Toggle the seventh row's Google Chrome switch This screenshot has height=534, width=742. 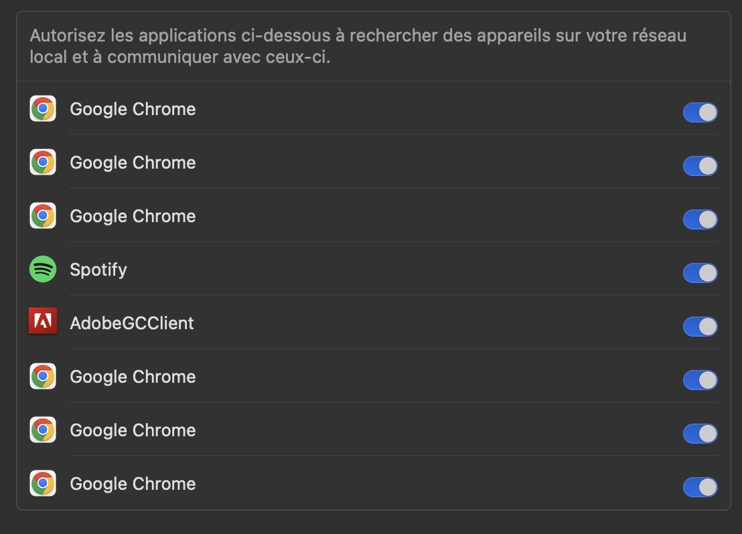click(x=700, y=434)
